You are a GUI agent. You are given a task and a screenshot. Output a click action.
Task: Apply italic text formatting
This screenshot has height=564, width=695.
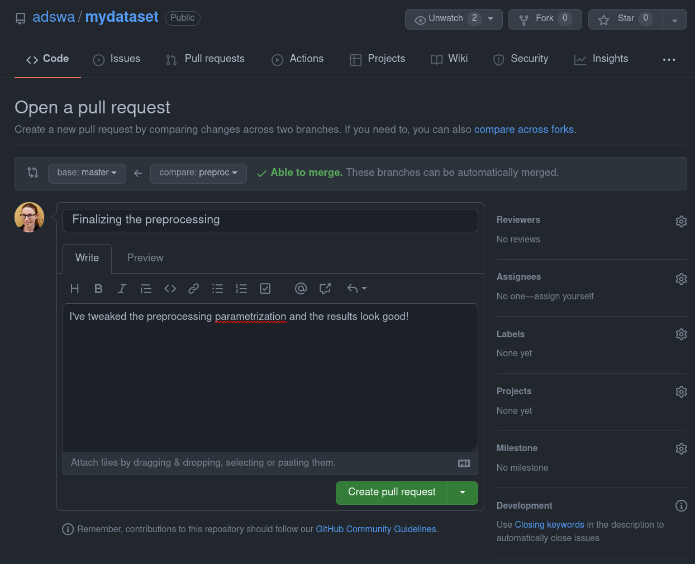122,289
